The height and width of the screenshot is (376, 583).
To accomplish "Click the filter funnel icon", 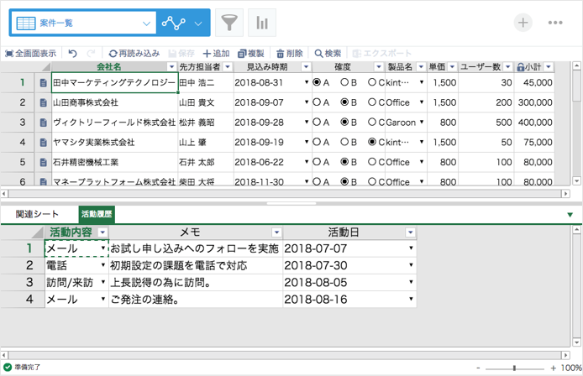I will pos(228,23).
